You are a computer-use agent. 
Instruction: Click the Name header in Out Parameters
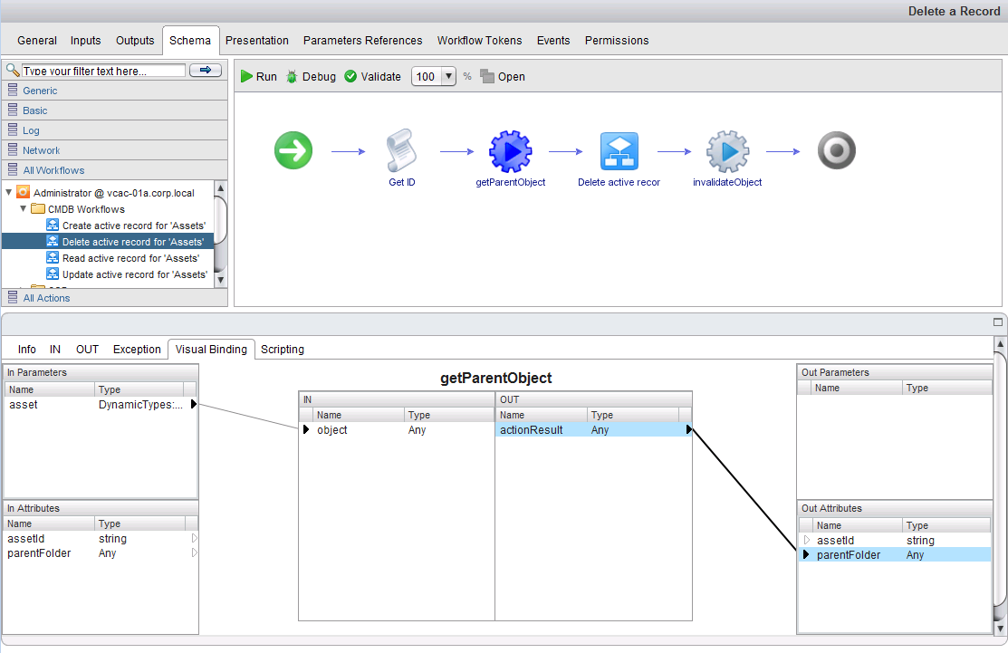pos(856,388)
